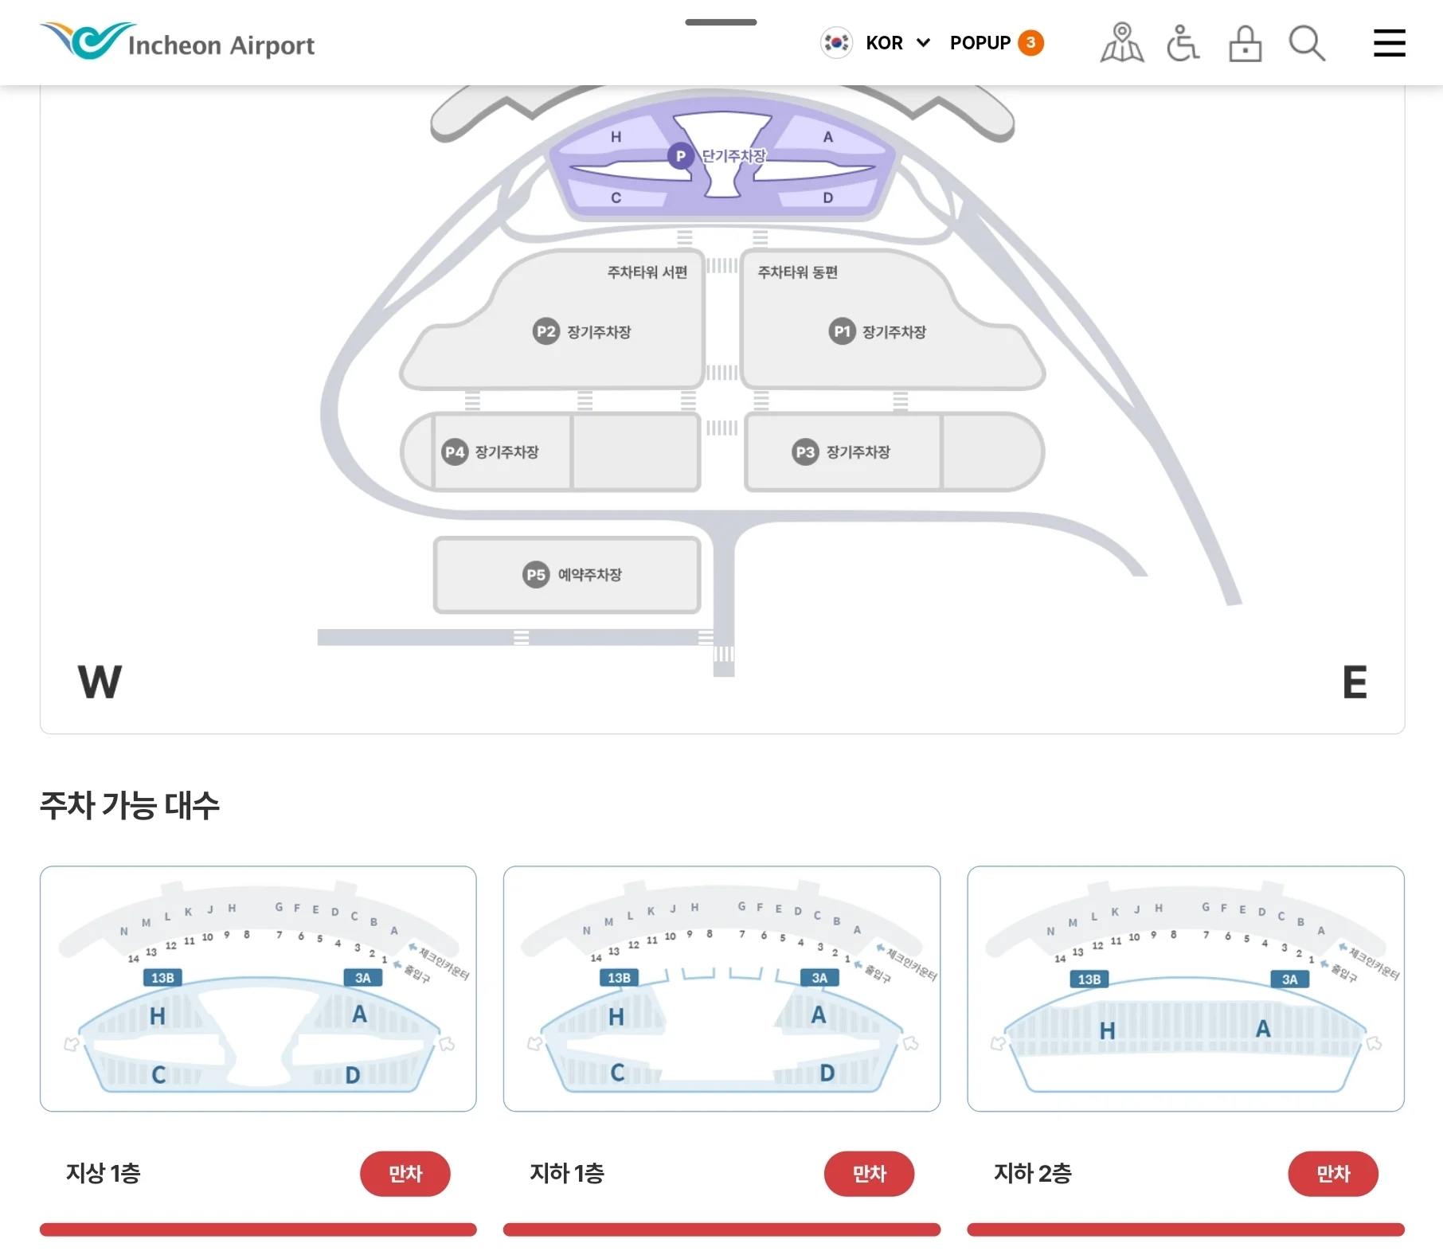Click the Korean flag icon
Image resolution: width=1443 pixels, height=1251 pixels.
click(x=836, y=43)
